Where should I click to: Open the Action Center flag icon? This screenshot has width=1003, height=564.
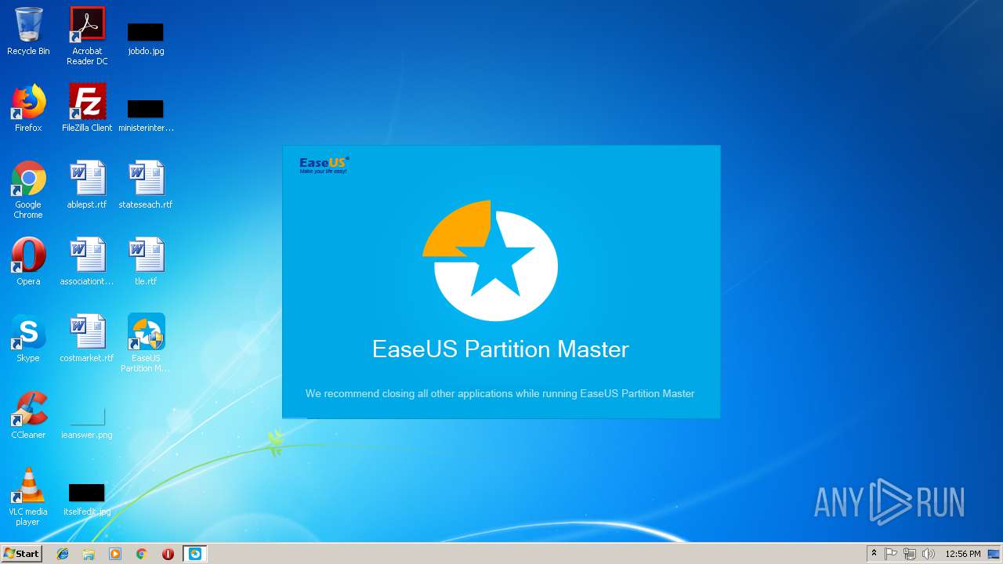(x=891, y=554)
